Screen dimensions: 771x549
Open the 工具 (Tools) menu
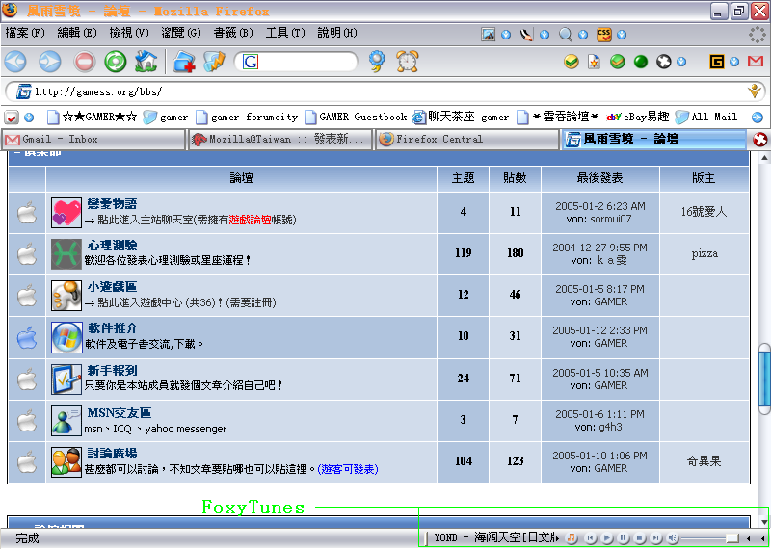pyautogui.click(x=284, y=33)
